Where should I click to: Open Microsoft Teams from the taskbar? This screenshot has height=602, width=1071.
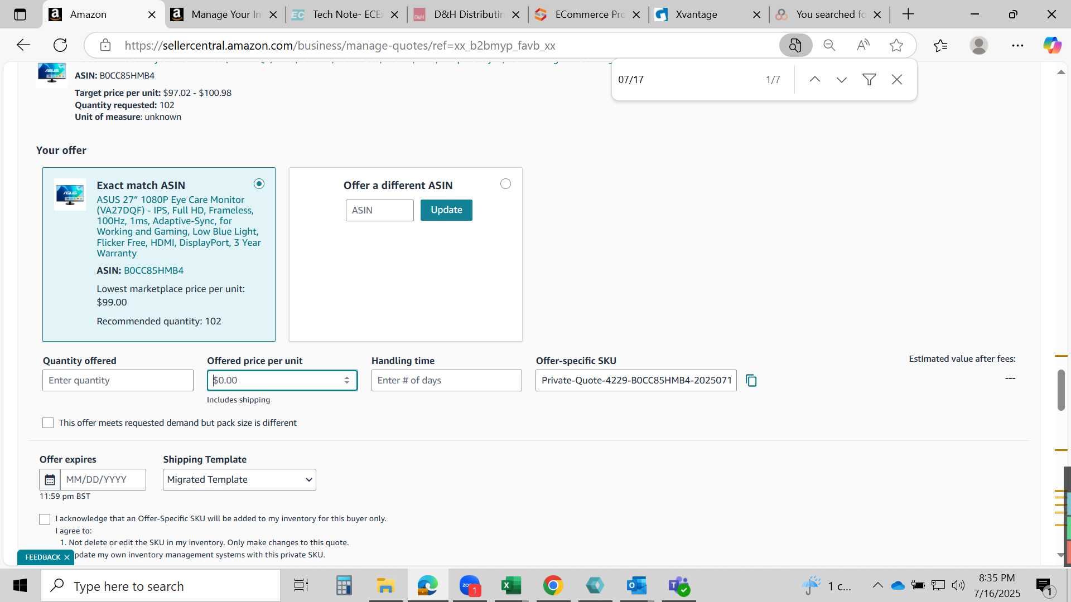(679, 586)
